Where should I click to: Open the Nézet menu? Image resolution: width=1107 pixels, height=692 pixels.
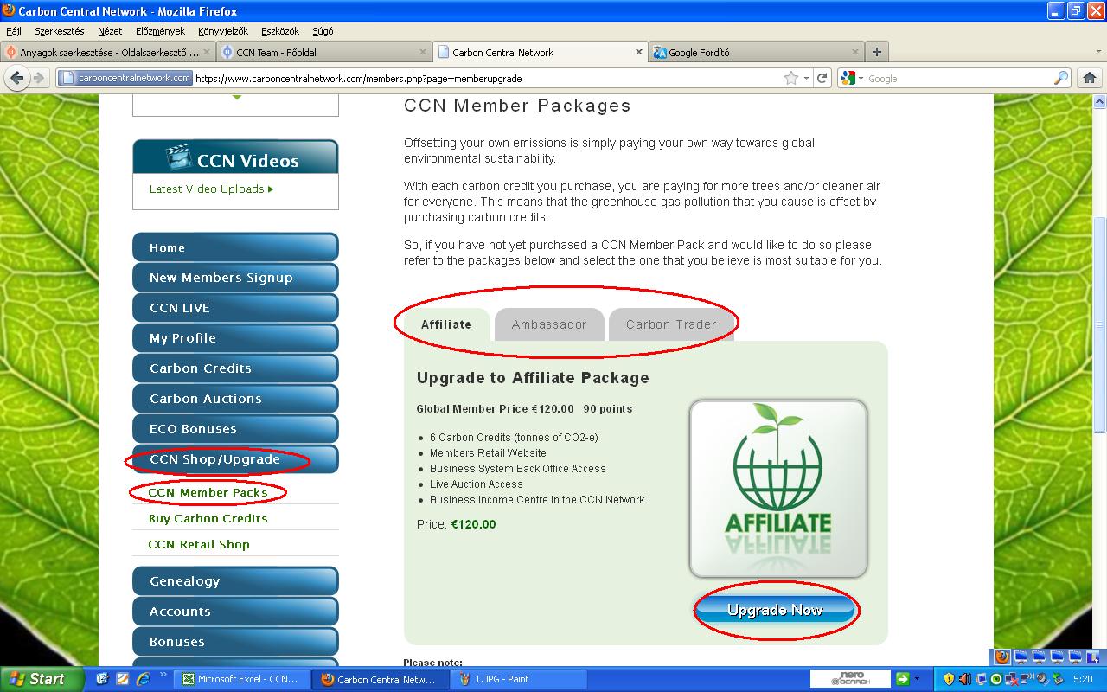click(110, 31)
